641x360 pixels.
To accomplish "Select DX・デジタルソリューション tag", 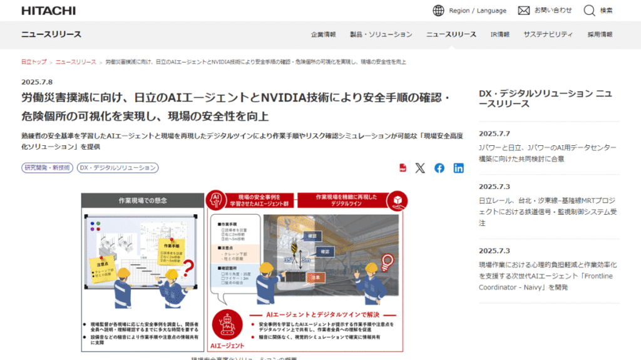I will click(x=118, y=168).
